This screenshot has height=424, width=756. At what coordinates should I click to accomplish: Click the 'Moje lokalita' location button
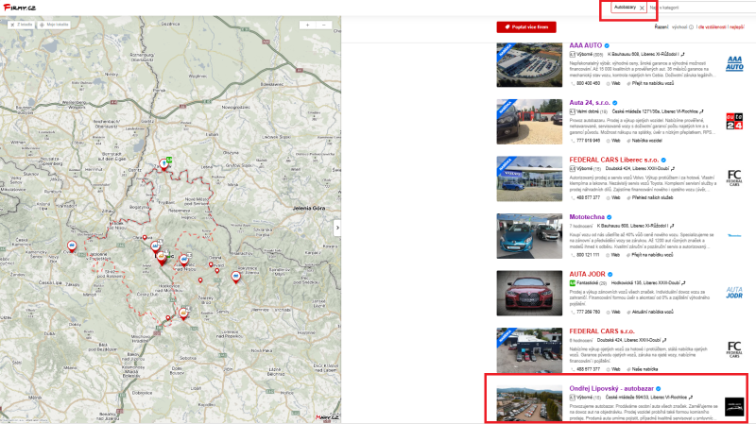(54, 25)
